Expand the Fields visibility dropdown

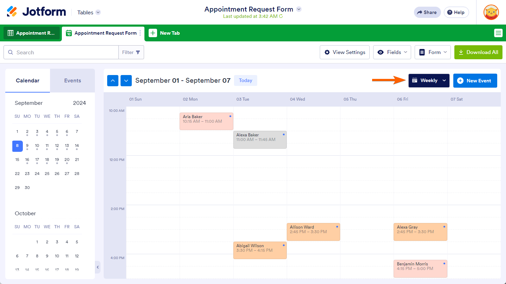pyautogui.click(x=392, y=52)
